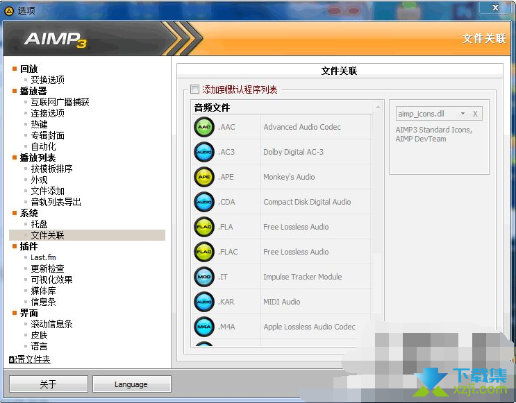Open the aimp_icons.dll dropdown
Image resolution: width=516 pixels, height=403 pixels.
463,114
